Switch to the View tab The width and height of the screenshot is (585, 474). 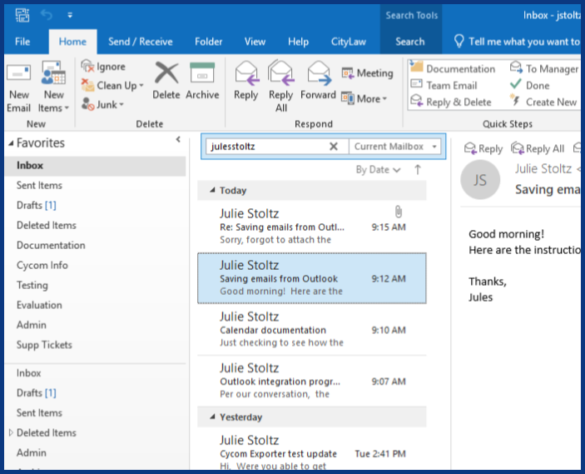coord(255,42)
